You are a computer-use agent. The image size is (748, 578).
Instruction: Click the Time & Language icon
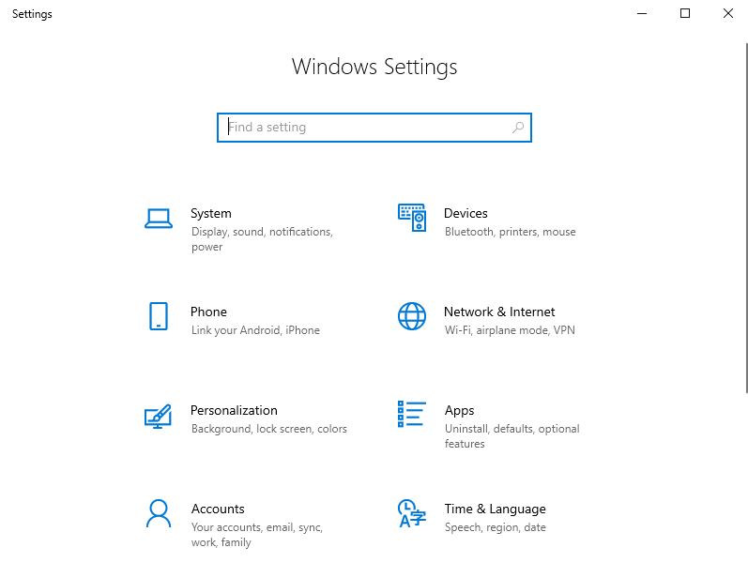point(412,513)
